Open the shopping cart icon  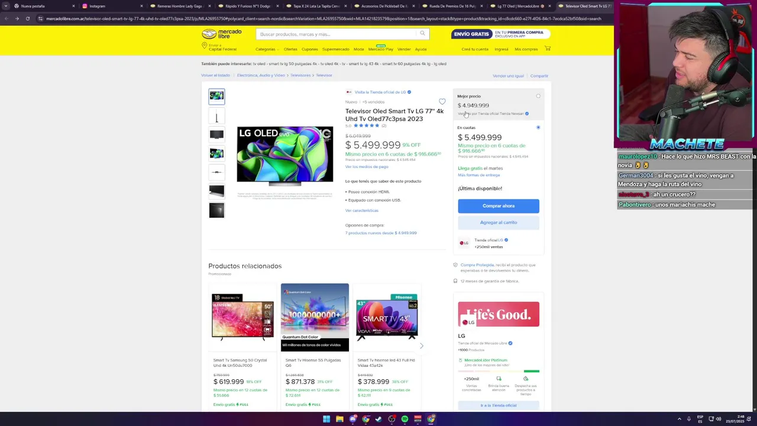pyautogui.click(x=547, y=49)
